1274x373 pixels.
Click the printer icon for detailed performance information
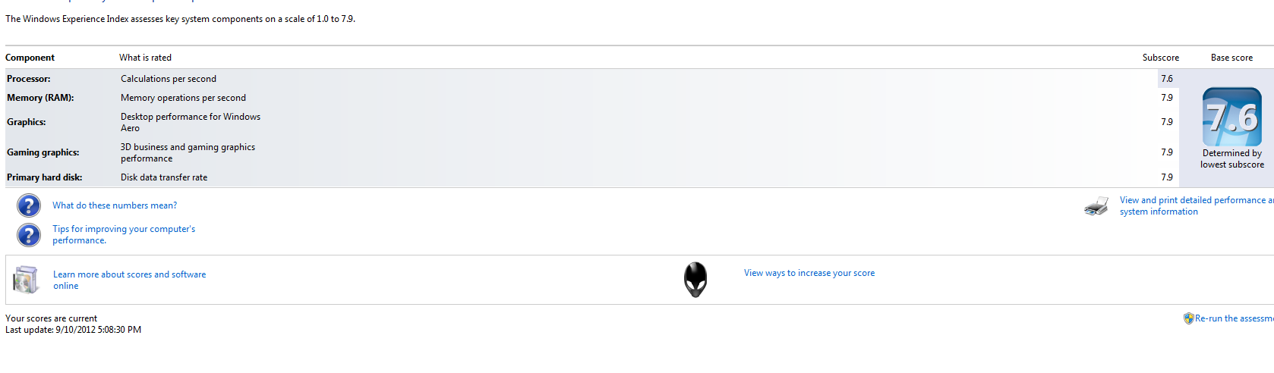1096,206
